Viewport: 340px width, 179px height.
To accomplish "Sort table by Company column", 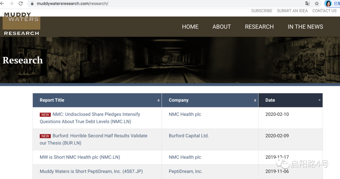I will pos(210,100).
